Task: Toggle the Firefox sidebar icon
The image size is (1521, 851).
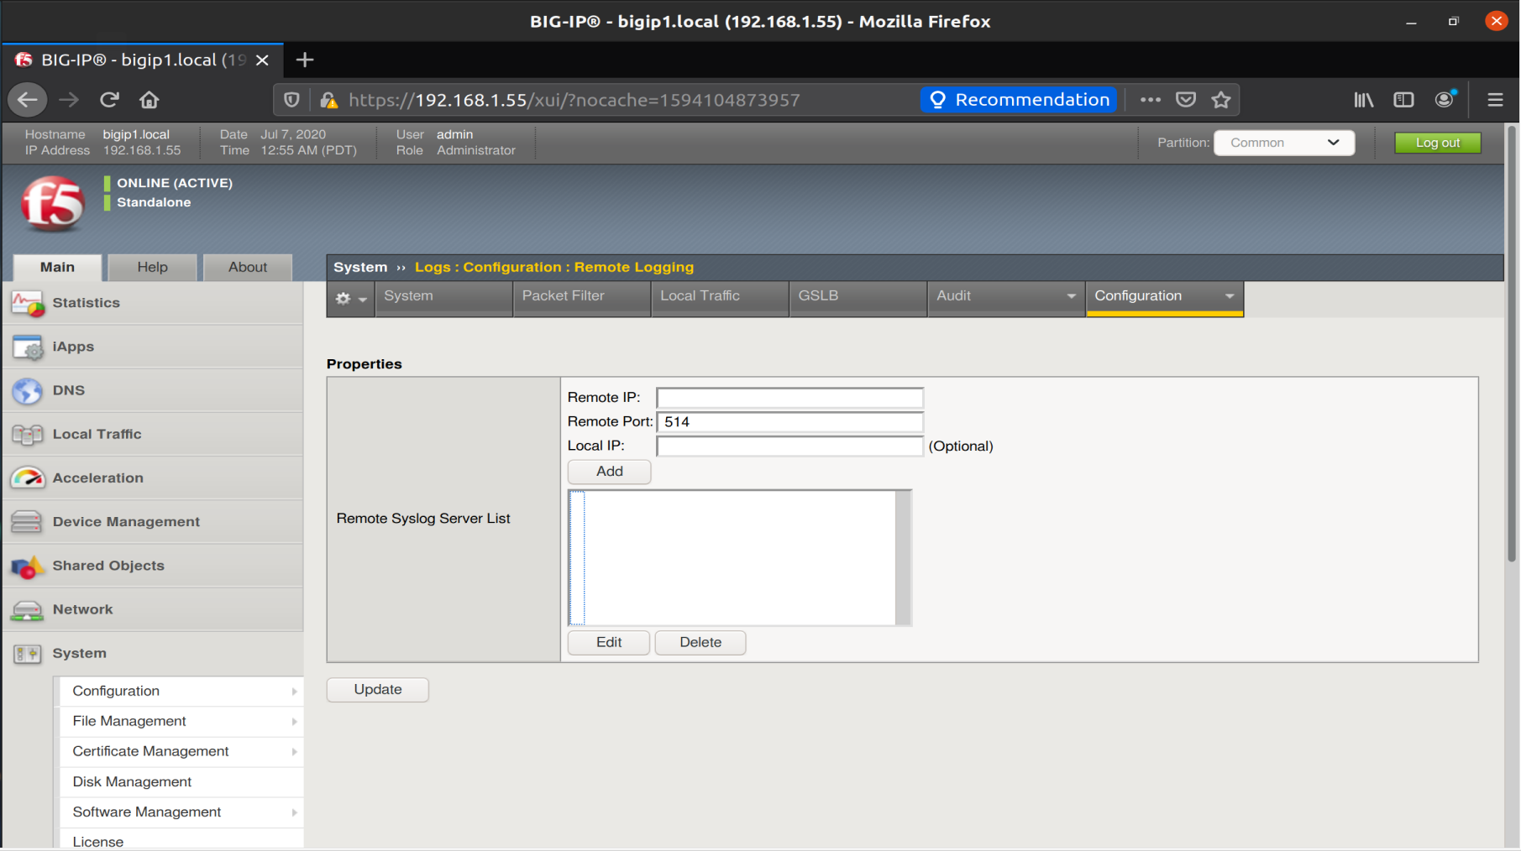Action: [1403, 100]
